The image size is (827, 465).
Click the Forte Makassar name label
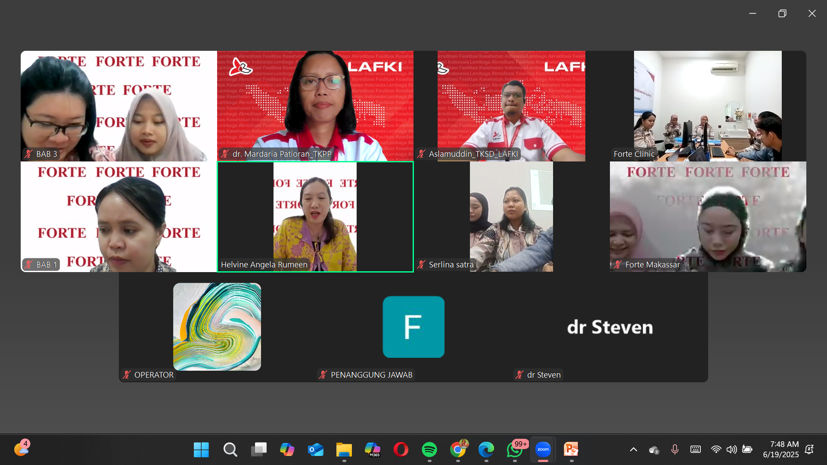pos(653,265)
